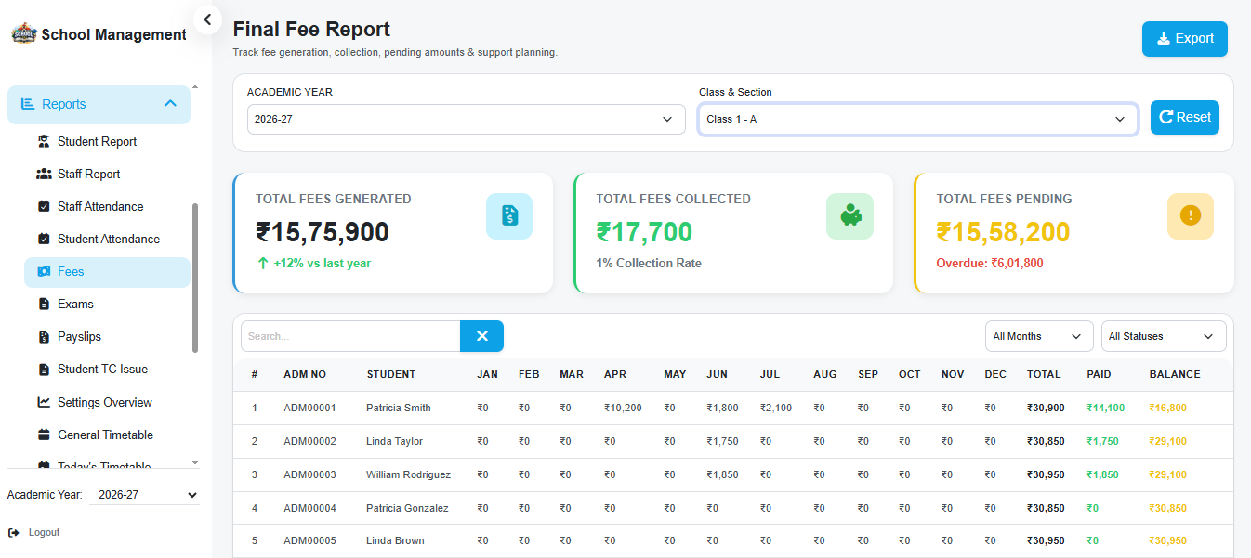1251x558 pixels.
Task: Click the Payslips invoice icon
Action: [44, 336]
